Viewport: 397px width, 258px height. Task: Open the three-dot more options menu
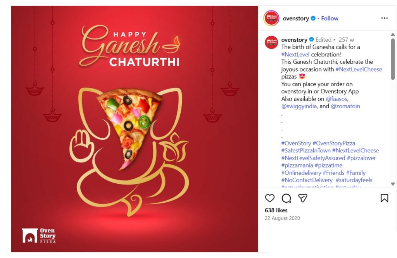[384, 18]
